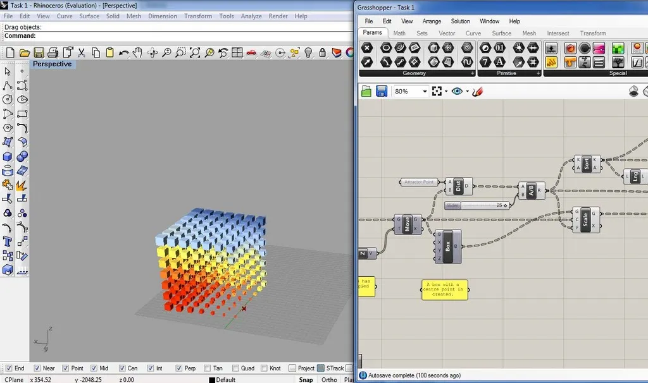648x383 pixels.
Task: Select the Boolean union spheres tool
Action: pos(22,156)
